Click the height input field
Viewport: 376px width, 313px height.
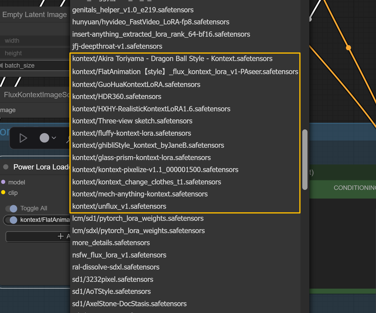(35, 53)
